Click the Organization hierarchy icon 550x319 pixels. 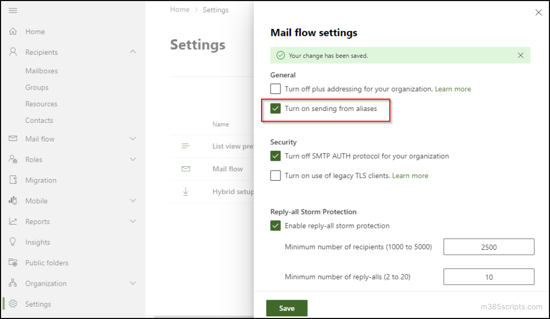click(13, 283)
